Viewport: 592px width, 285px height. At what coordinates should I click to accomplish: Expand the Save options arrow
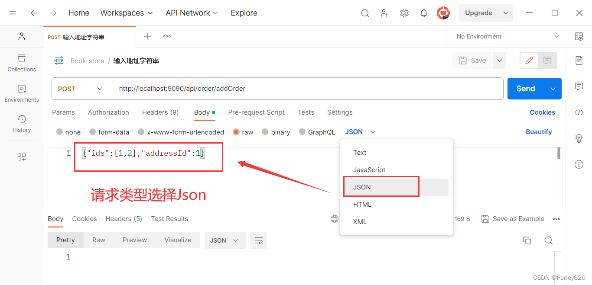500,61
